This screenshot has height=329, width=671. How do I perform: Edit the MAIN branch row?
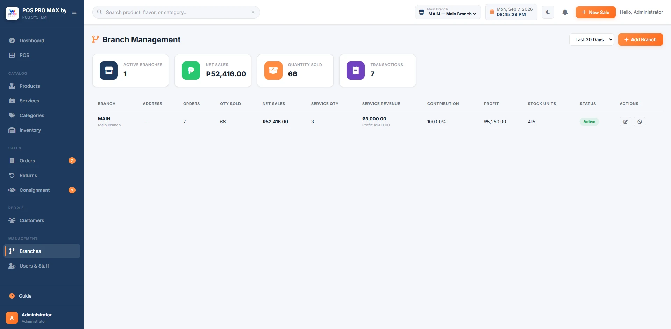pyautogui.click(x=626, y=122)
